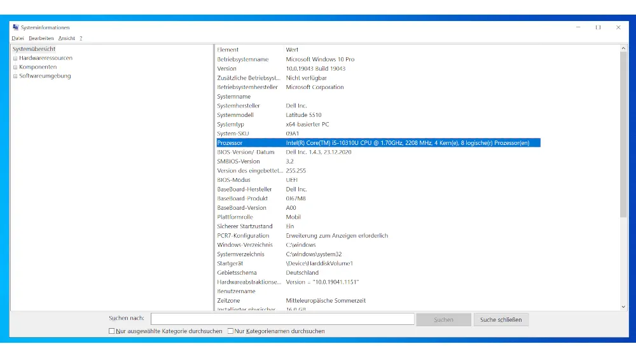The image size is (636, 358).
Task: Select the Komponenten tree label
Action: (x=38, y=67)
